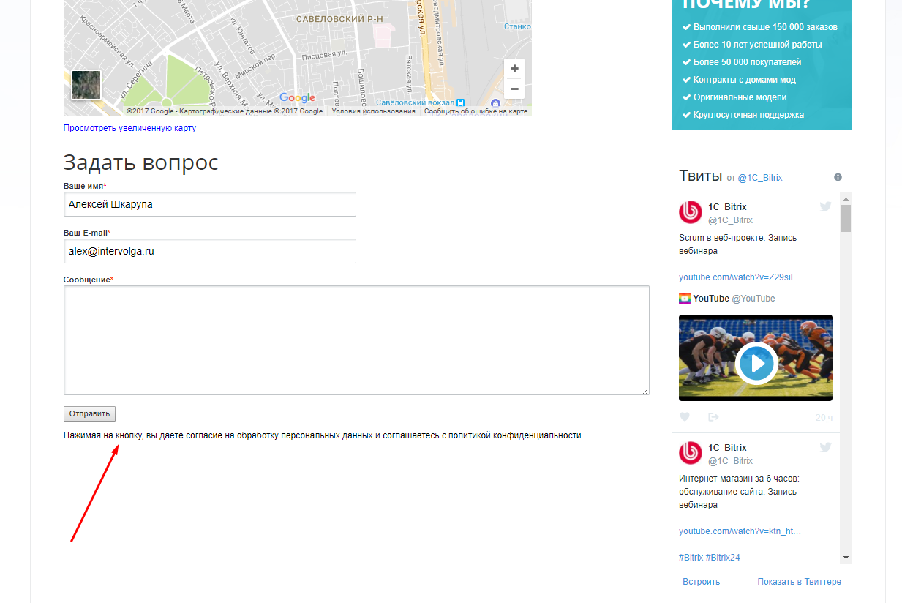Open Условия использования map link
Image resolution: width=902 pixels, height=603 pixels.
pyautogui.click(x=373, y=111)
